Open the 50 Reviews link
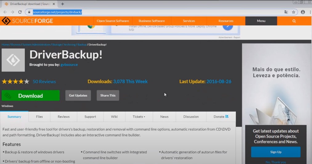 point(44,82)
